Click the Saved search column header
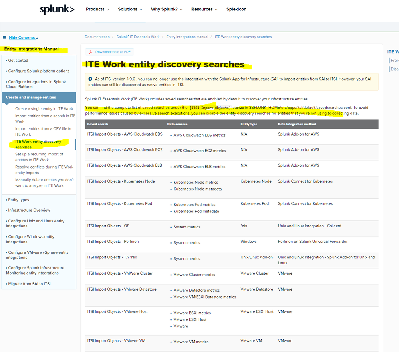 coord(98,124)
